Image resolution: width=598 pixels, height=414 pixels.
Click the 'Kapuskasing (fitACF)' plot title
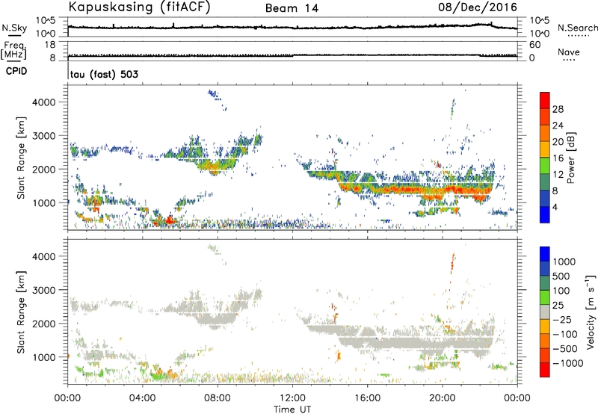pos(139,7)
